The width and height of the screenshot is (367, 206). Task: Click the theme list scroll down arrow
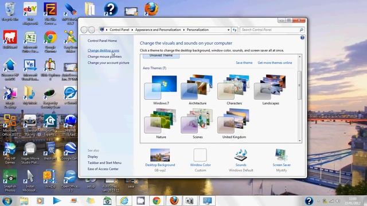pos(299,141)
